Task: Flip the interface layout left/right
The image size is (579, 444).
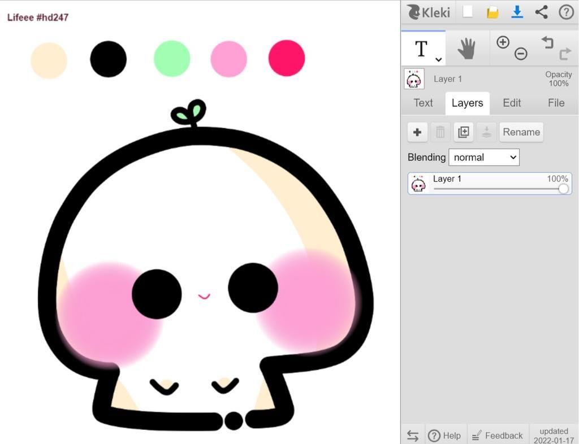Action: pos(413,436)
